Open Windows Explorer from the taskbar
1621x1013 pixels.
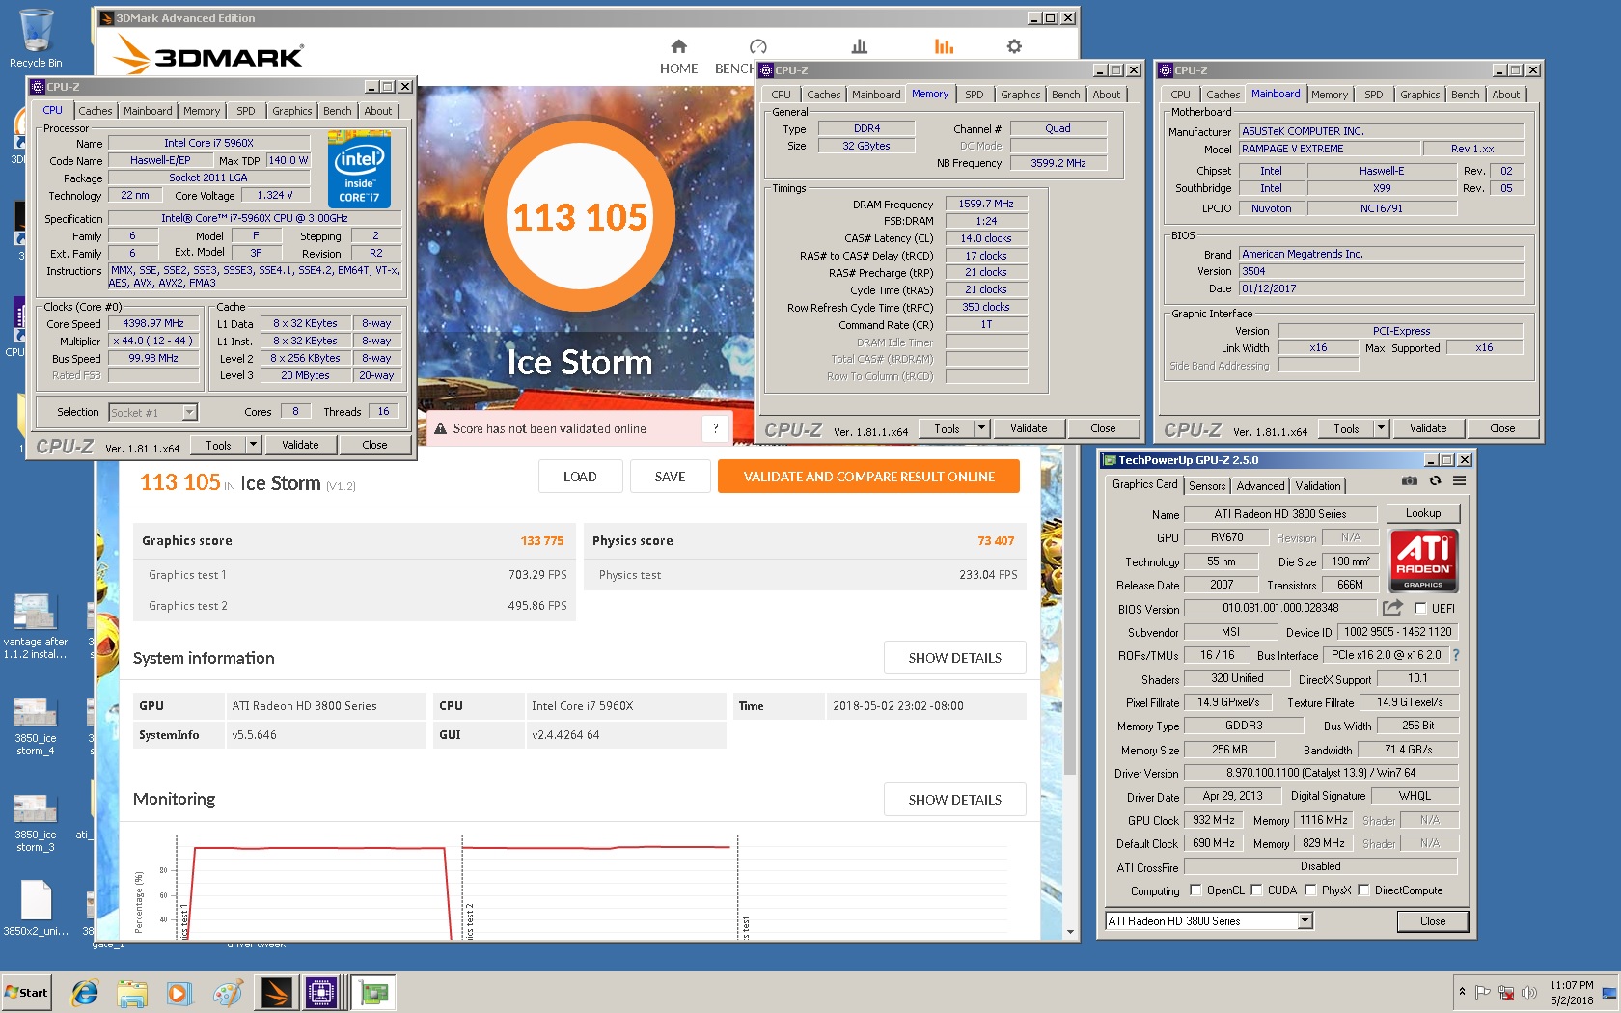tap(132, 993)
